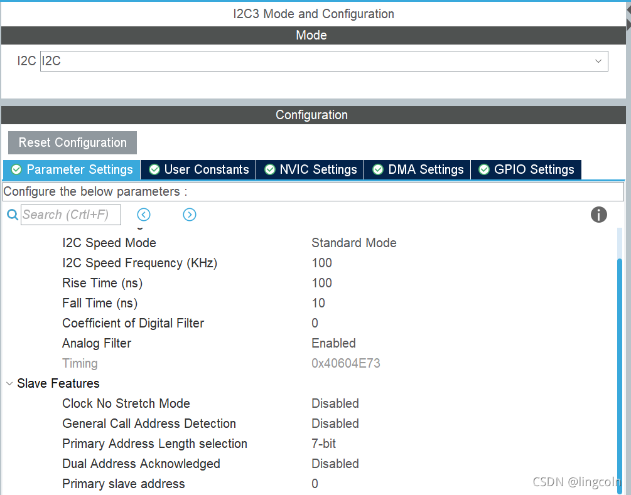631x495 pixels.
Task: Disable the Analog Filter setting
Action: click(x=333, y=343)
